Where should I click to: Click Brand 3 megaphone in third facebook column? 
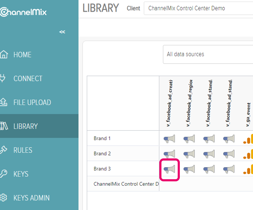(209, 169)
